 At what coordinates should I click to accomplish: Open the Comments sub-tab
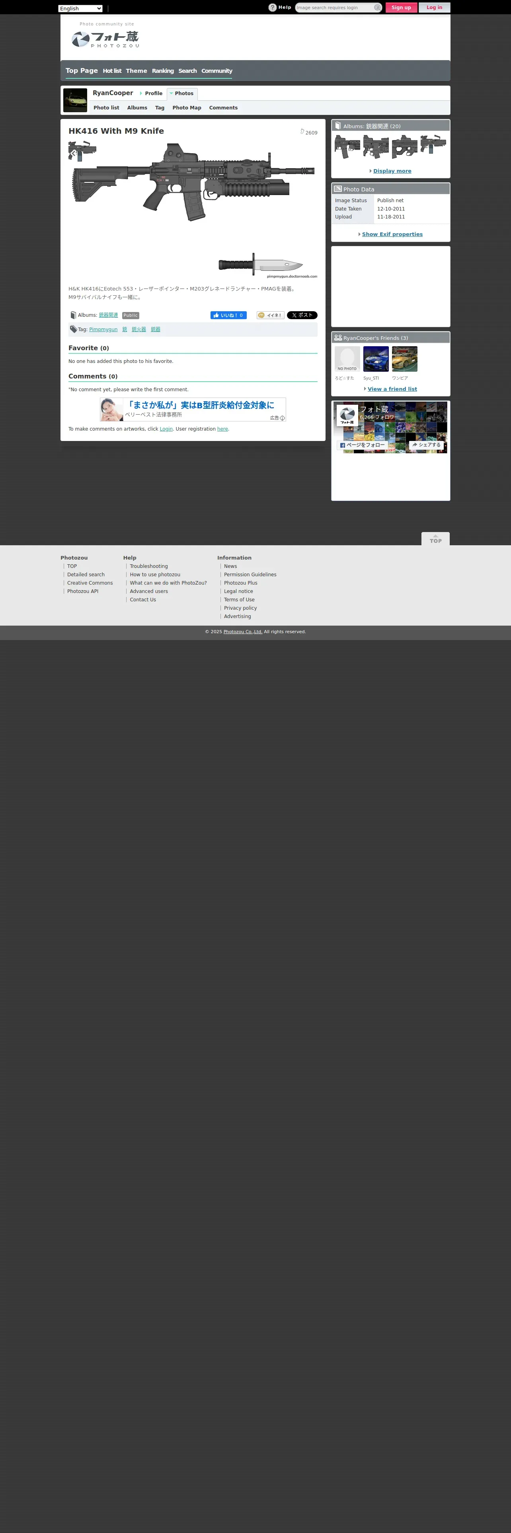pyautogui.click(x=223, y=108)
